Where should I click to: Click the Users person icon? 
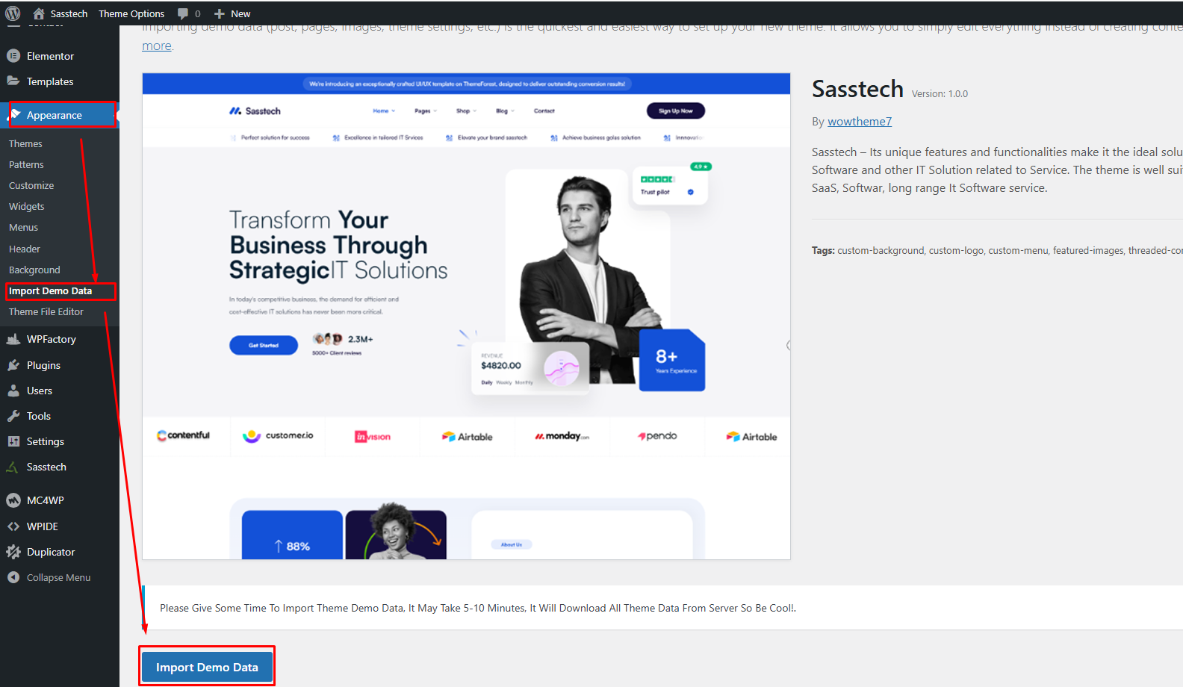click(13, 391)
